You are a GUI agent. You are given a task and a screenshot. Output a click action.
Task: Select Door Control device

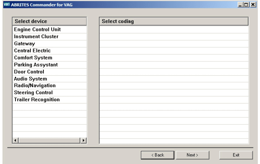[x=29, y=72]
